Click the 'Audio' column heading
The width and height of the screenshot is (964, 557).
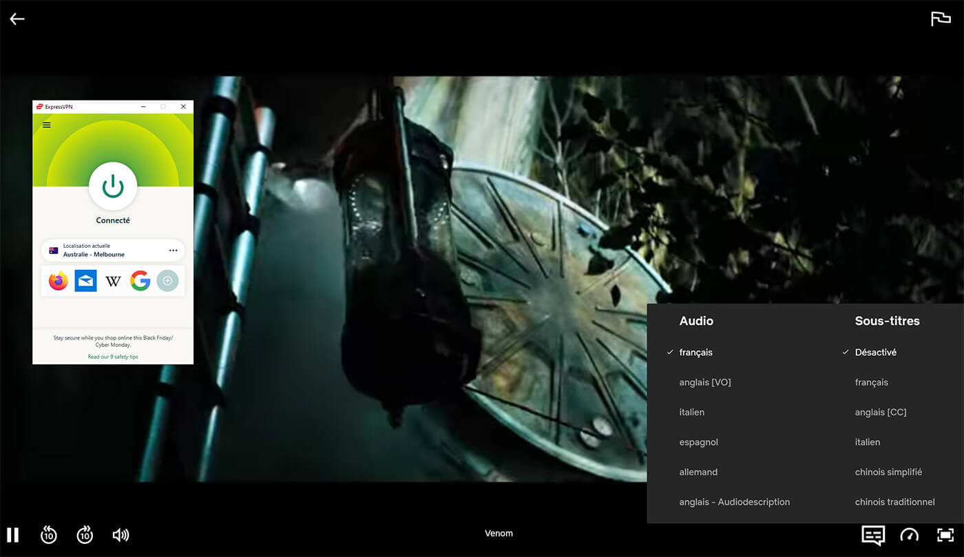tap(696, 321)
